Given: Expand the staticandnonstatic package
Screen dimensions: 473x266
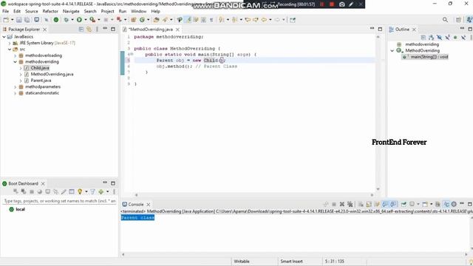Looking at the screenshot, I should point(15,93).
